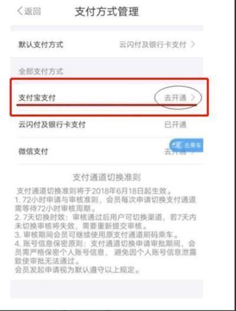Click chevron beside 支付宝 去开通
The height and width of the screenshot is (311, 236).
point(193,97)
